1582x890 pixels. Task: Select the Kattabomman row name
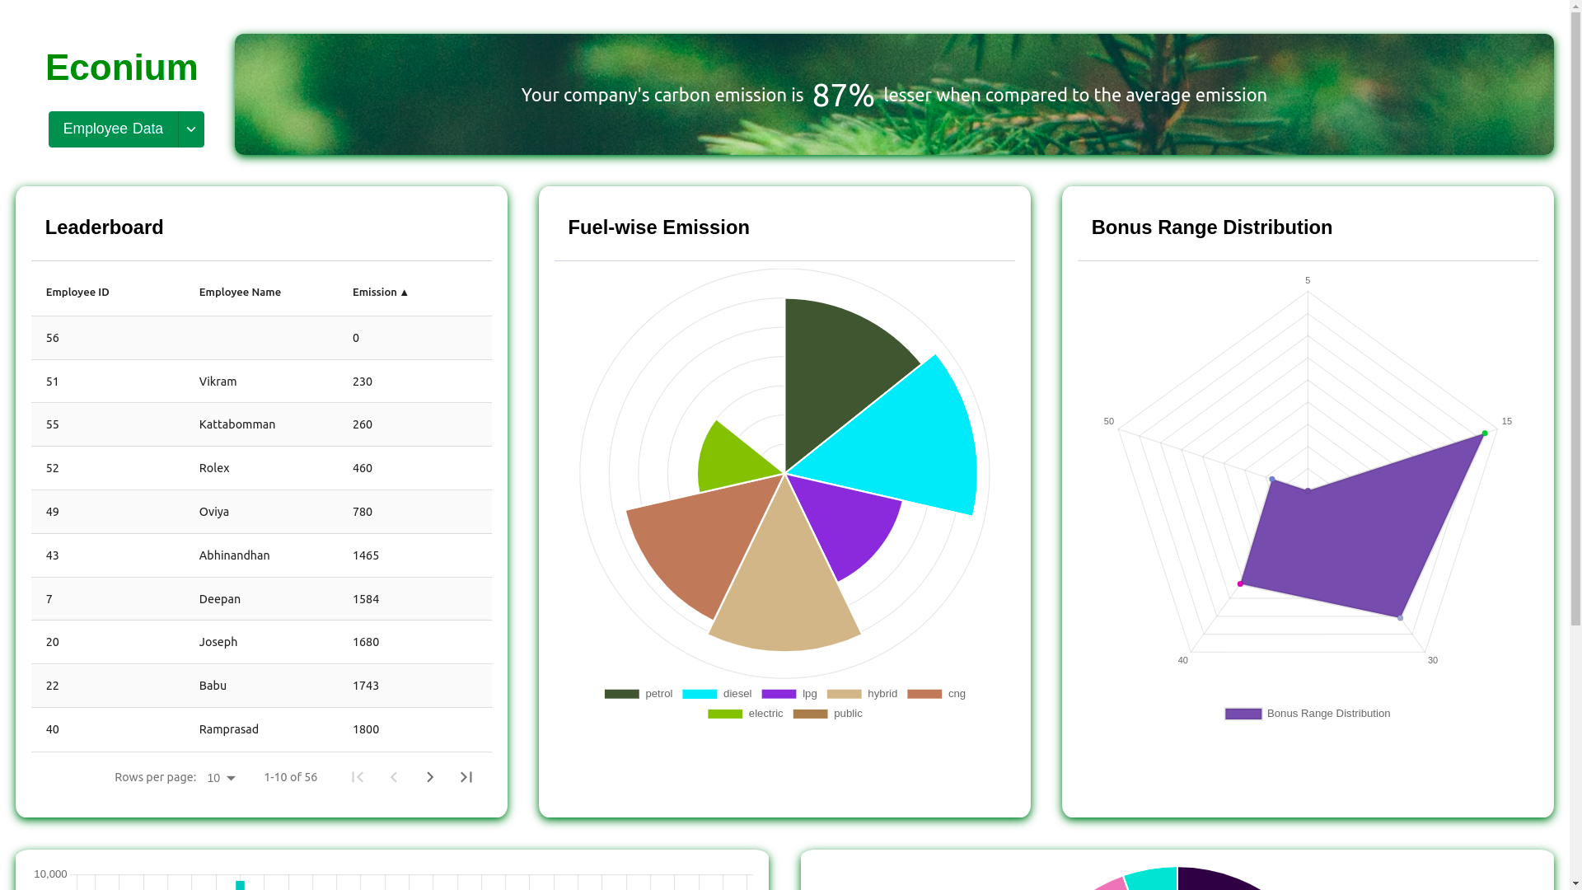(x=237, y=424)
